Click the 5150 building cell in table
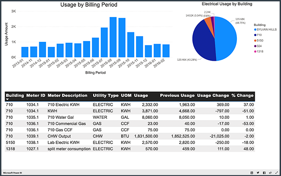 [x=10, y=143]
